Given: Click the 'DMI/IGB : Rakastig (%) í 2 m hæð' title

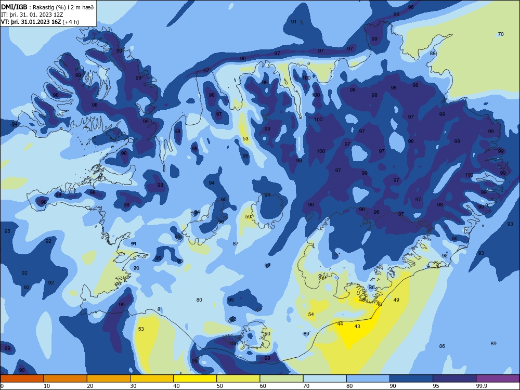Looking at the screenshot, I should pos(47,7).
